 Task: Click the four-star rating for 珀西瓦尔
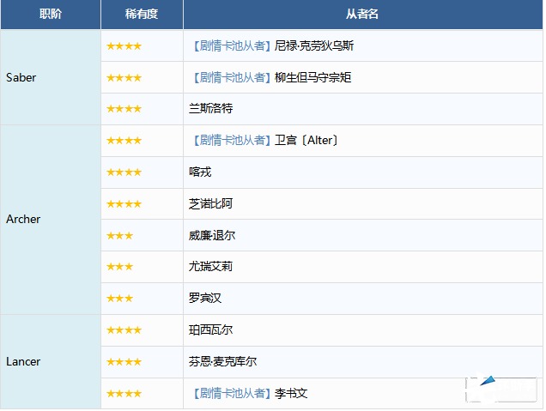(x=124, y=330)
